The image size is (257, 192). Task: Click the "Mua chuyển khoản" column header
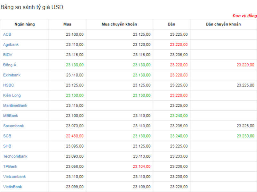coord(119,24)
